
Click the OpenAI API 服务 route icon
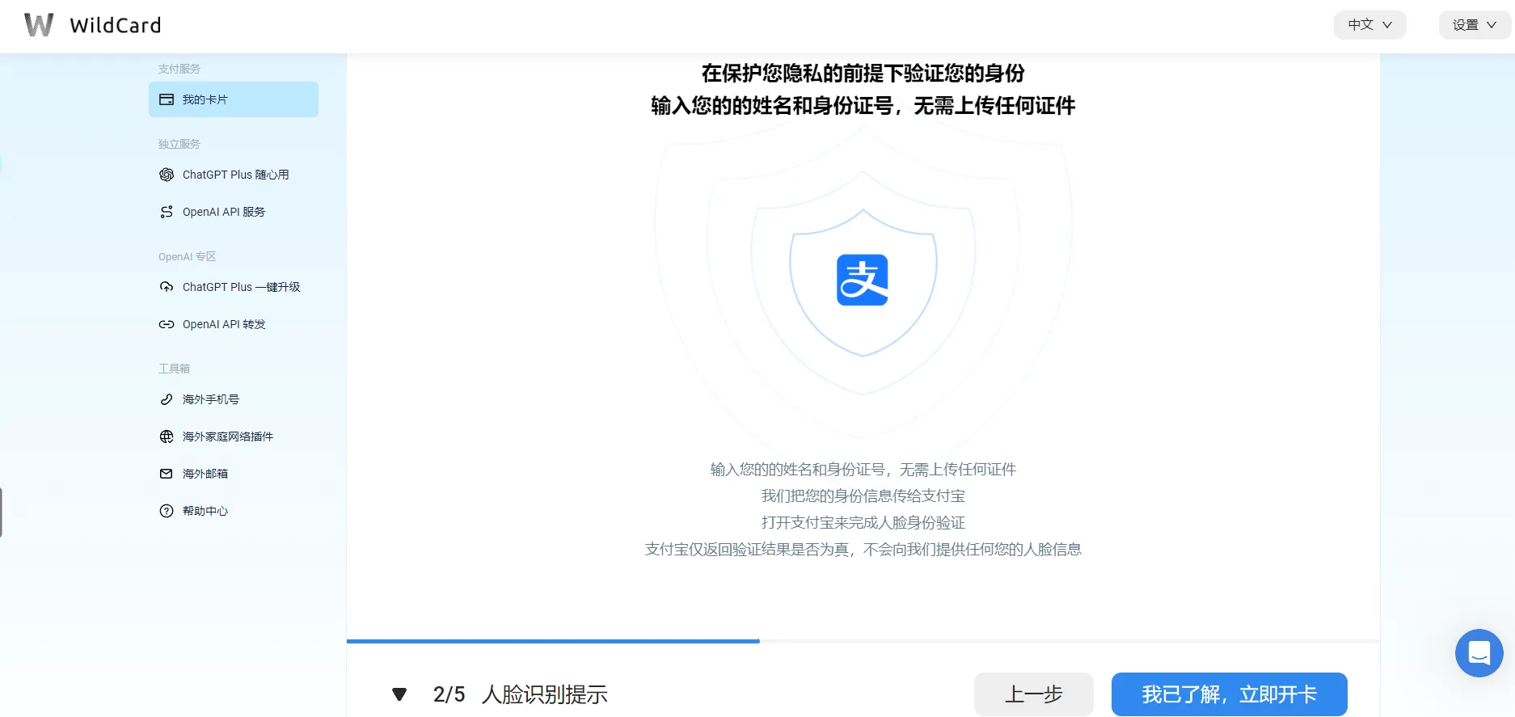[167, 212]
